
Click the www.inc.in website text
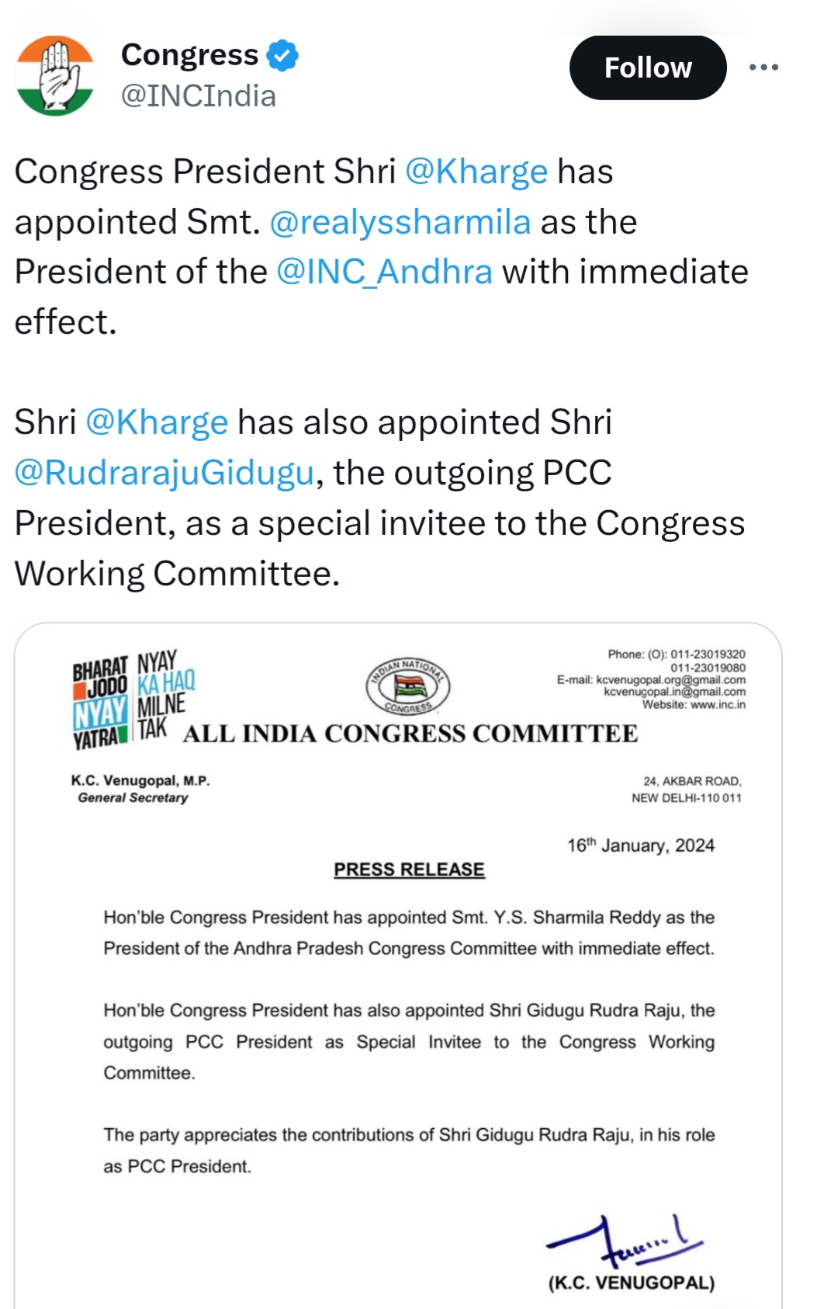(718, 705)
